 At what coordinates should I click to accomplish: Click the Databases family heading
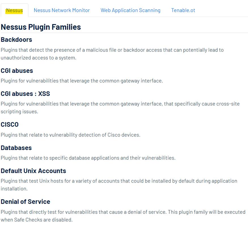[16, 148]
